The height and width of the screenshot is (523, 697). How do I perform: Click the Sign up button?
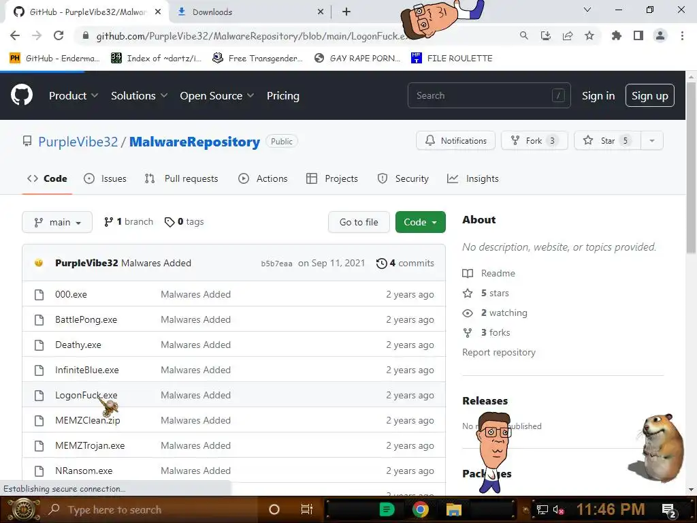(x=649, y=95)
